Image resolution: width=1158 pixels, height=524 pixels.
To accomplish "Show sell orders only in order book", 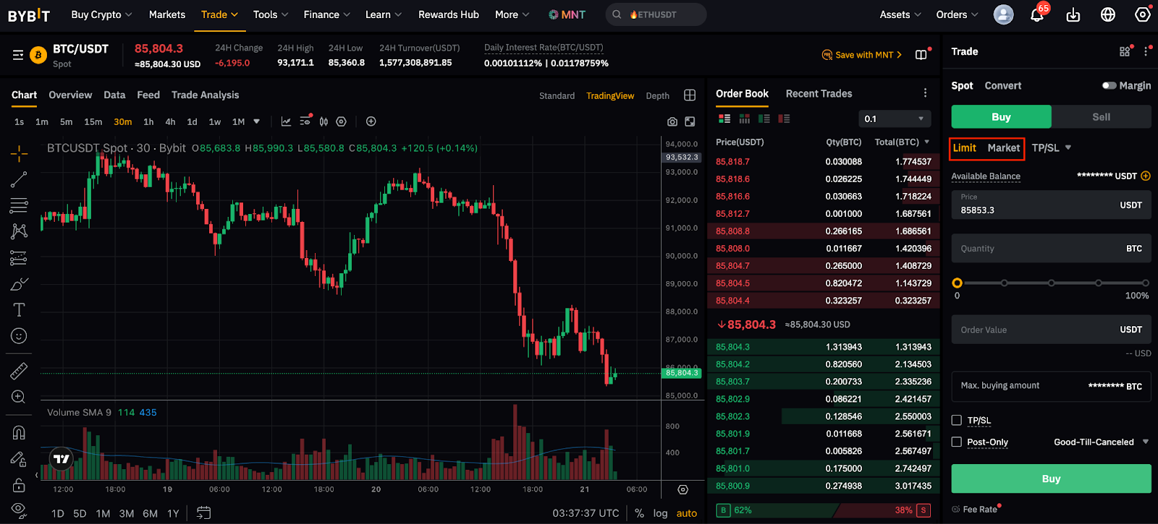I will click(x=784, y=119).
